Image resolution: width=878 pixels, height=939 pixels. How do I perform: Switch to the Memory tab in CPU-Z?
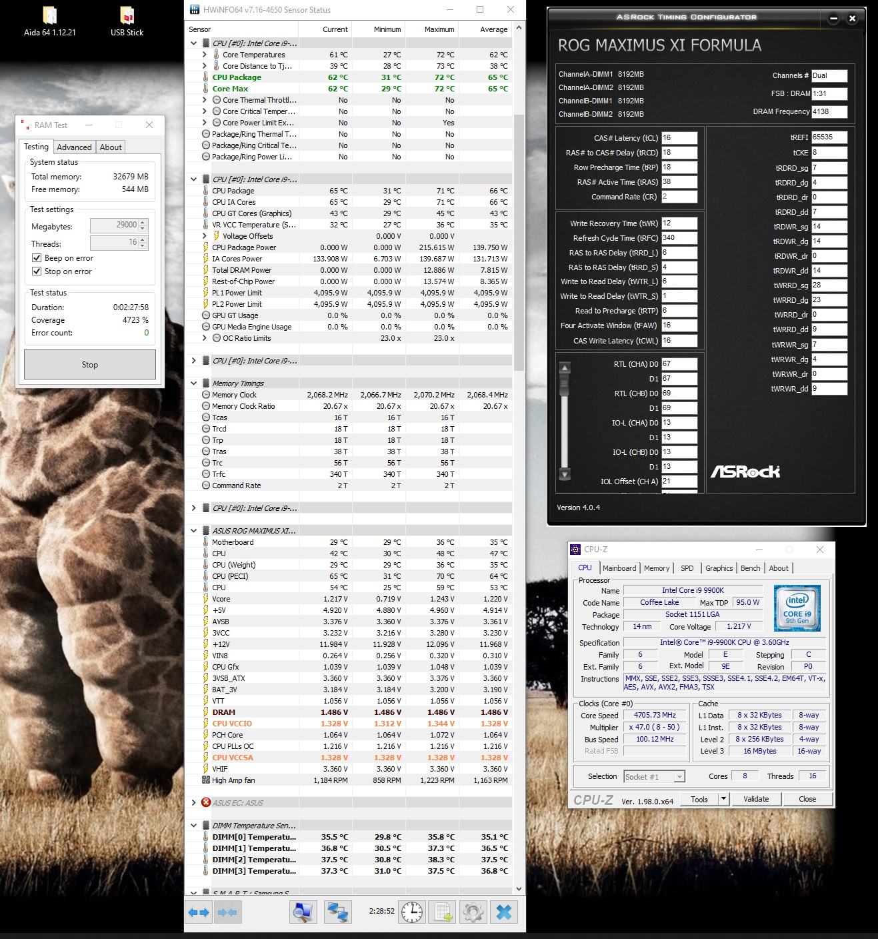click(x=657, y=568)
